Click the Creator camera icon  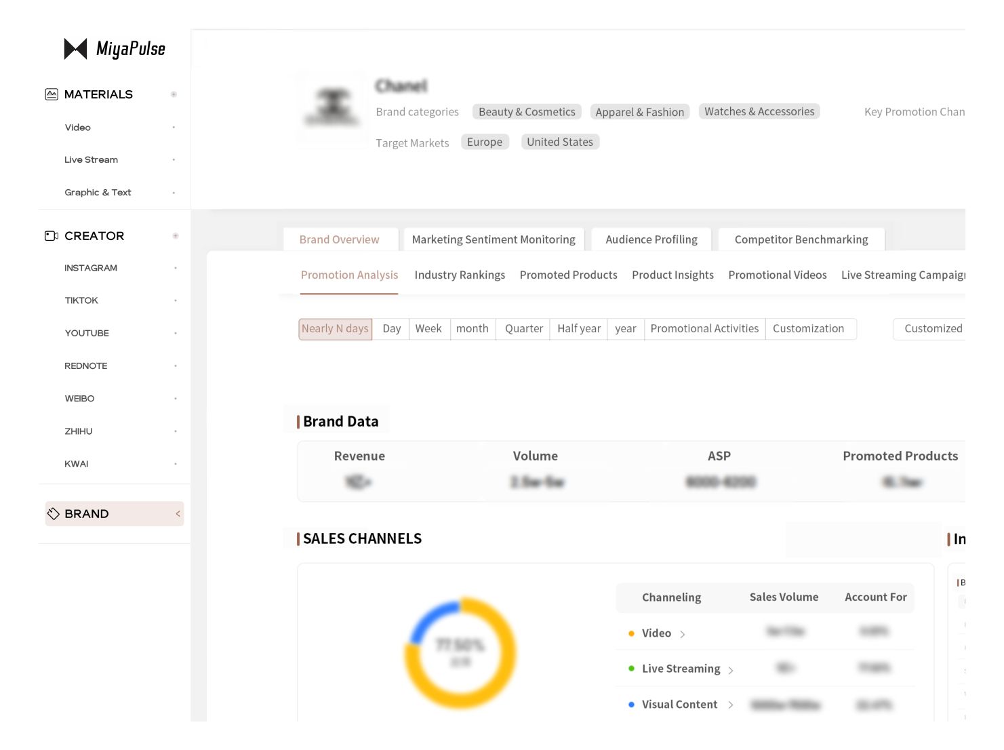tap(52, 236)
